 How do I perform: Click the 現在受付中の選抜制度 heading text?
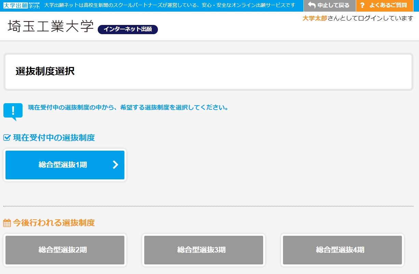(x=54, y=138)
